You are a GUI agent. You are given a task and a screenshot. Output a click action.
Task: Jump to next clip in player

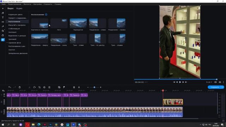186,82
